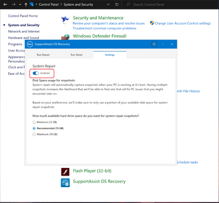This screenshot has width=219, height=203.
Task: Review your computer's status and resolve issues
Action: 108,24
